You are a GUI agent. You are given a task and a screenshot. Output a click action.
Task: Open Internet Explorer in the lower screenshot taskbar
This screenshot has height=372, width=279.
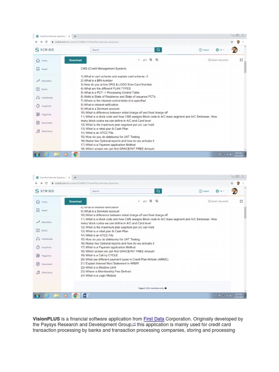point(47,296)
